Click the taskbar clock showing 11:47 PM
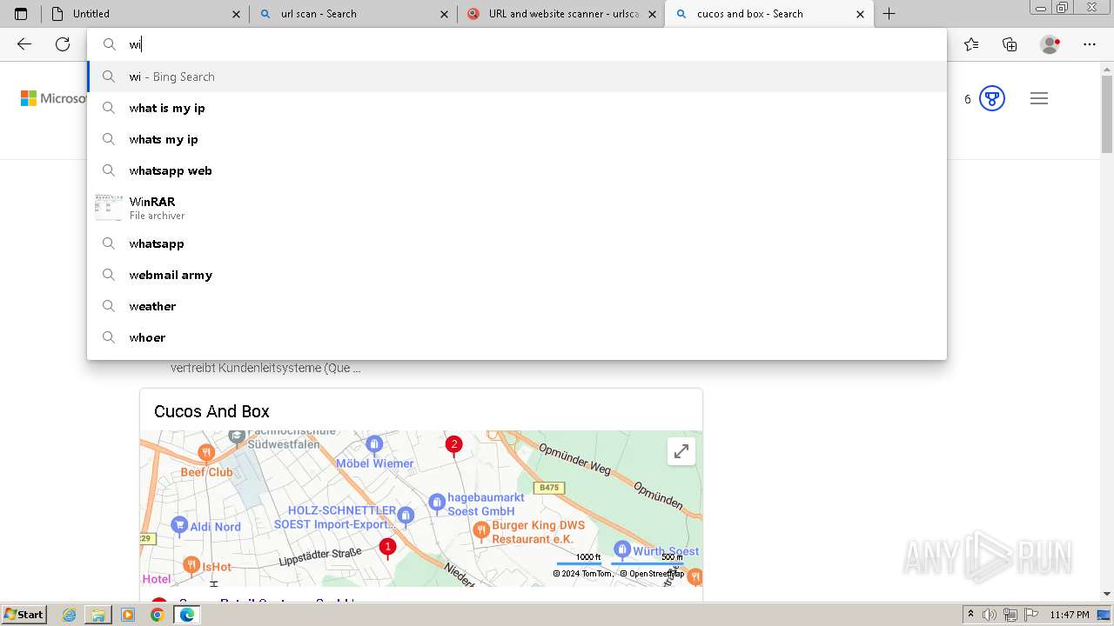The height and width of the screenshot is (626, 1114). pyautogui.click(x=1070, y=615)
